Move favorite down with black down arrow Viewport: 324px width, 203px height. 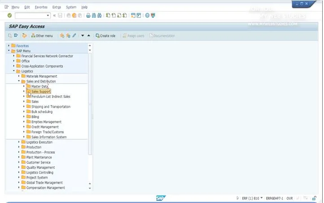coord(83,35)
